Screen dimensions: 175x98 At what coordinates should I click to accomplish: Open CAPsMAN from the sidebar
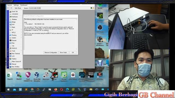15,14
